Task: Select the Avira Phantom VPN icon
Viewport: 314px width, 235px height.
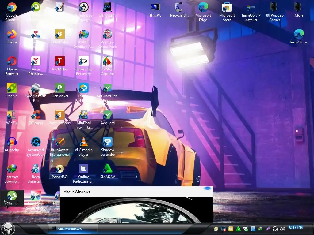Action: [x=36, y=61]
